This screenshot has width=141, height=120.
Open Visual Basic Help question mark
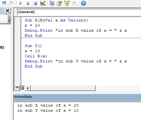83,3
